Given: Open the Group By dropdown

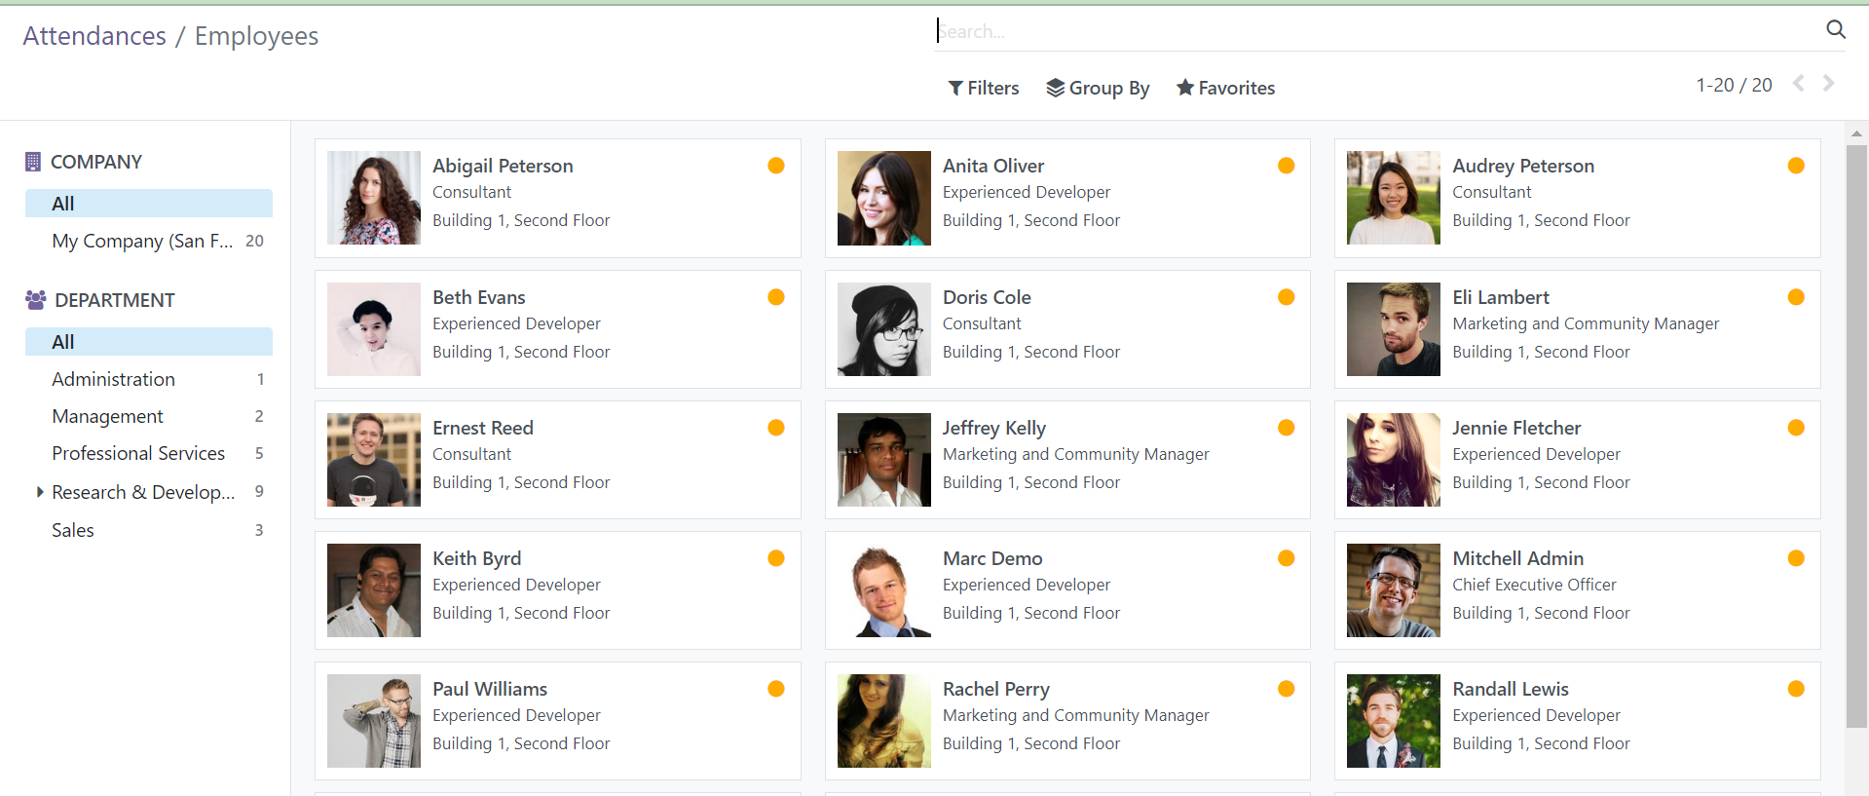Looking at the screenshot, I should click(1098, 88).
